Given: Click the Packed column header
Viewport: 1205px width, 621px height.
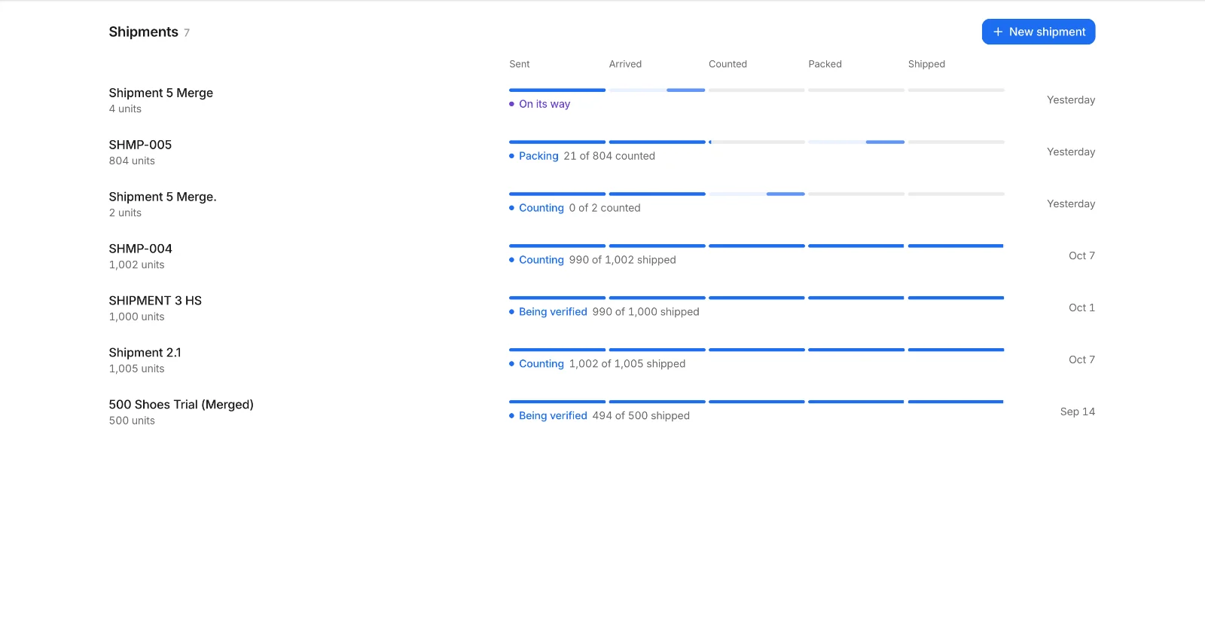Looking at the screenshot, I should click(x=825, y=64).
